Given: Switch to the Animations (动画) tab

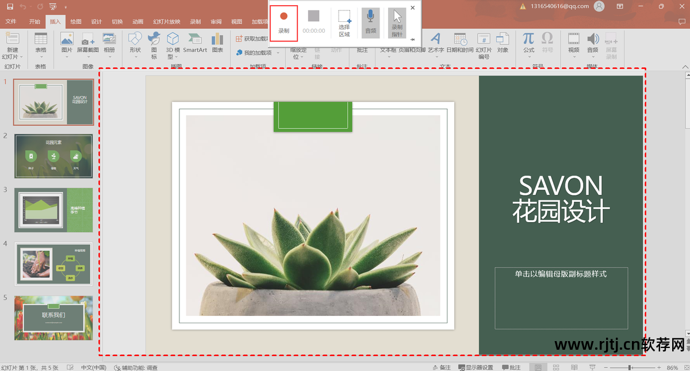Looking at the screenshot, I should pos(137,22).
